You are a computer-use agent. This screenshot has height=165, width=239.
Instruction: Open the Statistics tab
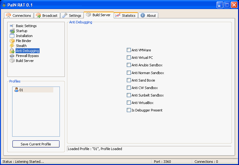click(125, 16)
